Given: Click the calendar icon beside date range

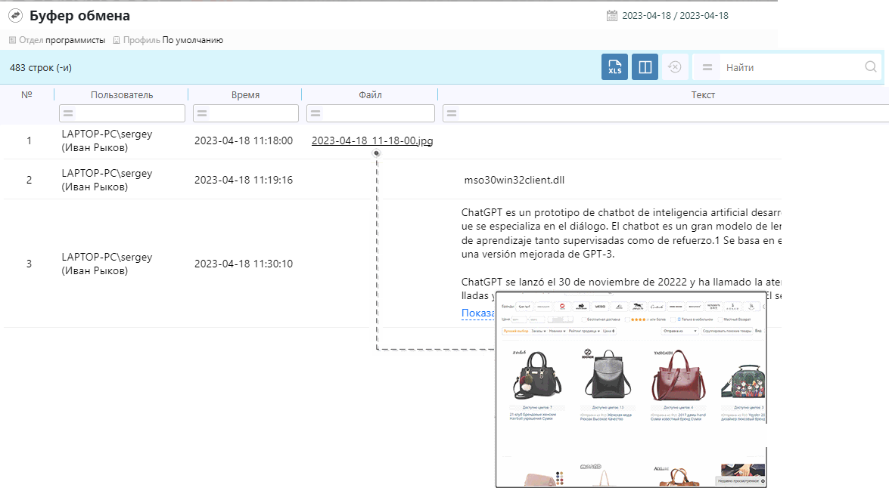Looking at the screenshot, I should click(612, 16).
